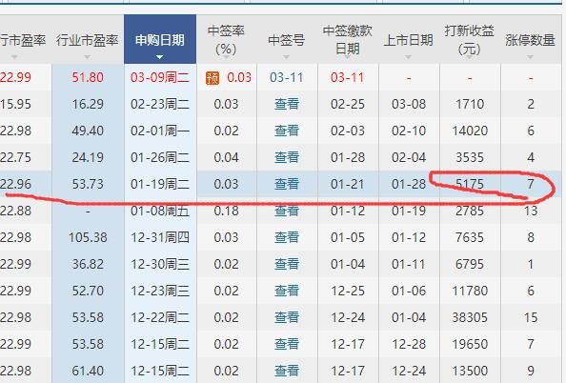566x383 pixels.
Task: Click the 中签缴款日期 column header
Action: (348, 40)
